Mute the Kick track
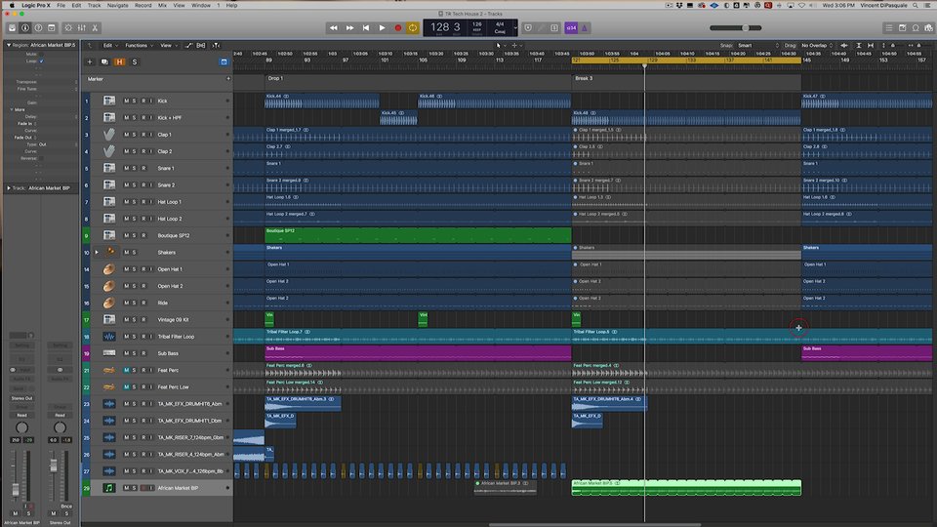937x527 pixels. (126, 101)
